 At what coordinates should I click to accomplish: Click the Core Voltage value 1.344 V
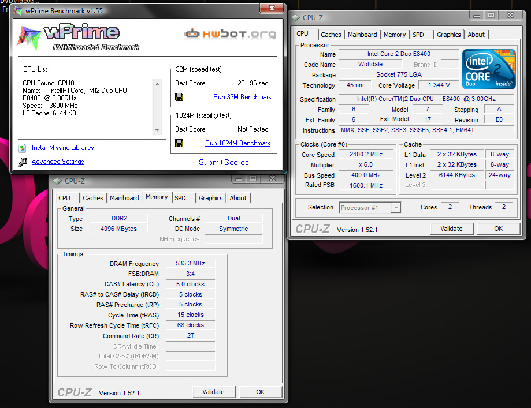point(439,85)
